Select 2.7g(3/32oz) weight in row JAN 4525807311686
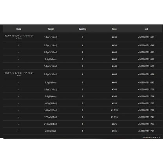Viewport: 163px width, 163px height. click(51, 74)
